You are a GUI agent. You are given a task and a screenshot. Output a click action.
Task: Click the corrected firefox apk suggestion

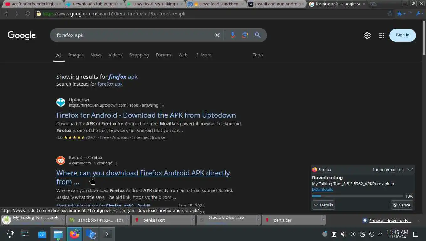(123, 77)
